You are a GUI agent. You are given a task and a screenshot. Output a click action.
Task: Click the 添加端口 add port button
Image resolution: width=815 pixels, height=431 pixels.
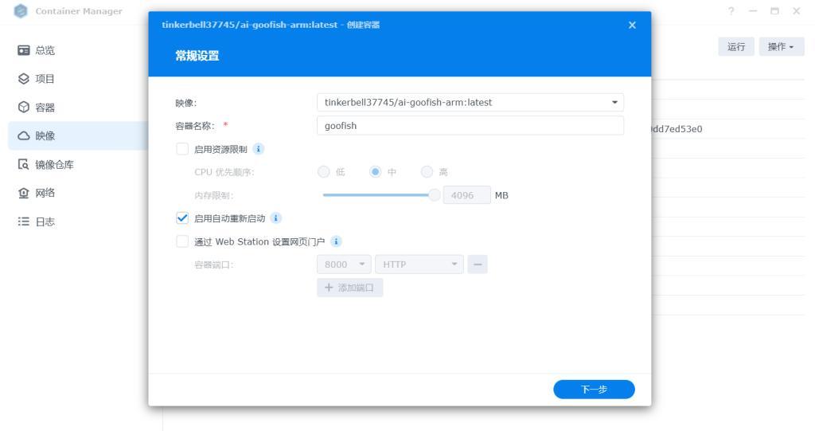(x=350, y=288)
